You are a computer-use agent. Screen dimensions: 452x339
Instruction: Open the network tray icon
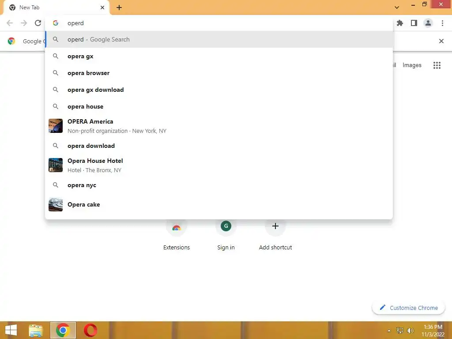pyautogui.click(x=400, y=331)
